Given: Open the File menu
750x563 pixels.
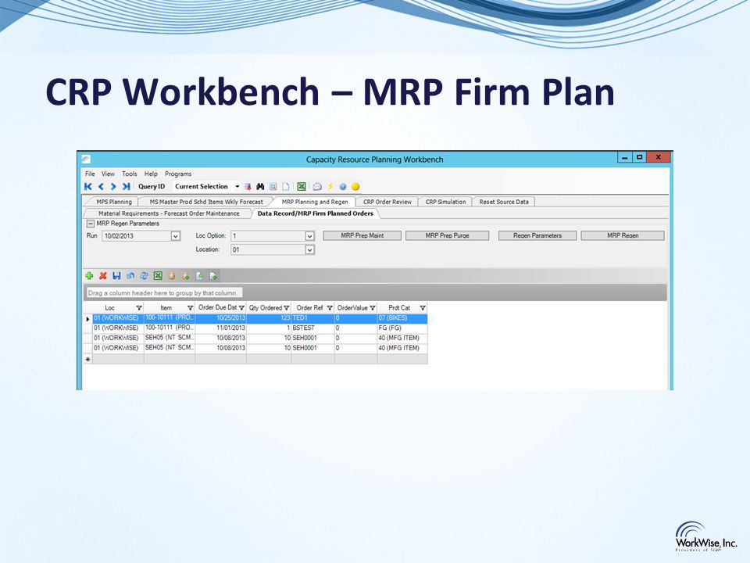Looking at the screenshot, I should (90, 174).
